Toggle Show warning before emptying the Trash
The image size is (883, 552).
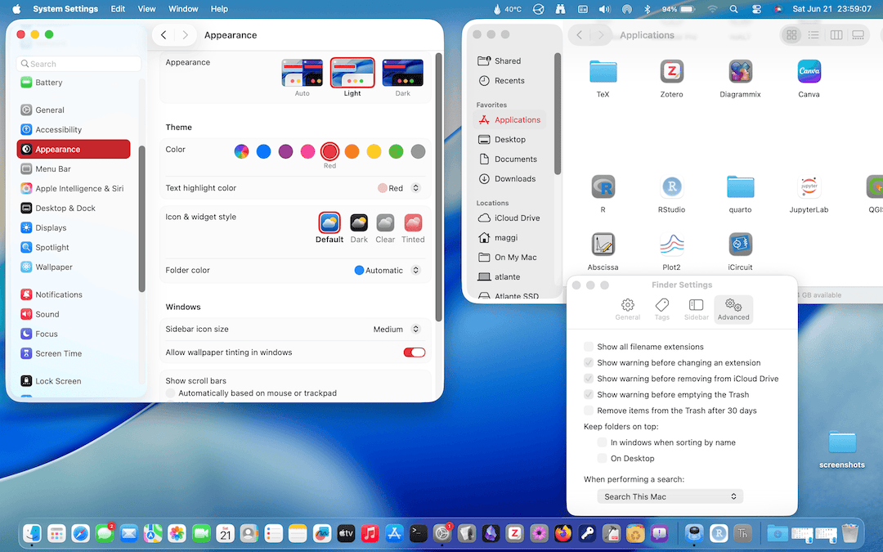[589, 394]
